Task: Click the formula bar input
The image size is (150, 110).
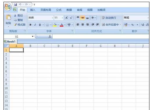Action: [101, 36]
